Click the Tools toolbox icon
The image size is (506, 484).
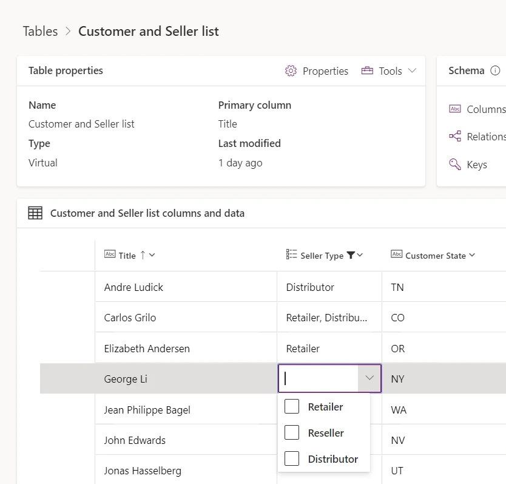[367, 71]
